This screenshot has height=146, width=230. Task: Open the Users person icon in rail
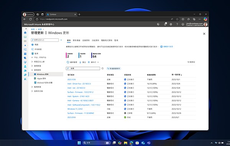click(x=25, y=67)
